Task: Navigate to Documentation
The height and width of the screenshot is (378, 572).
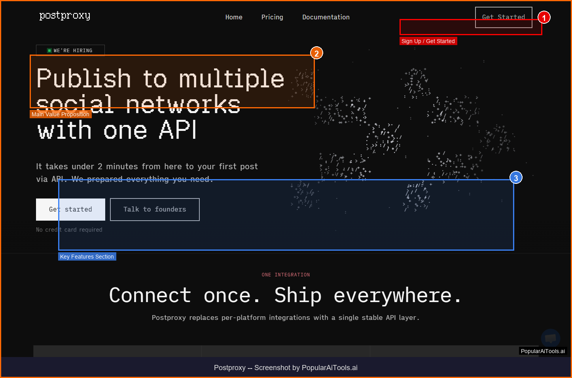Action: [x=326, y=17]
